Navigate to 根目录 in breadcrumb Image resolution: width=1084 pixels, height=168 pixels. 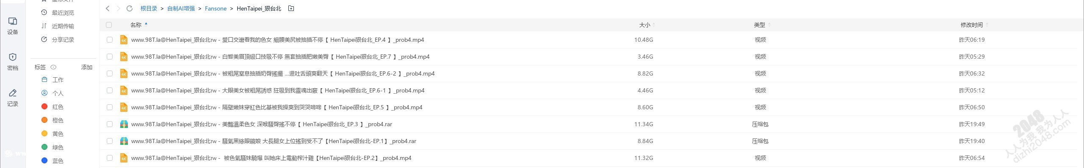(x=149, y=8)
